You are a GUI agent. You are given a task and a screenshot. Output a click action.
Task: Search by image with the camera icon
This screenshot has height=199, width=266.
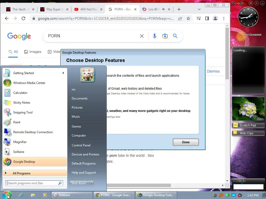165,36
